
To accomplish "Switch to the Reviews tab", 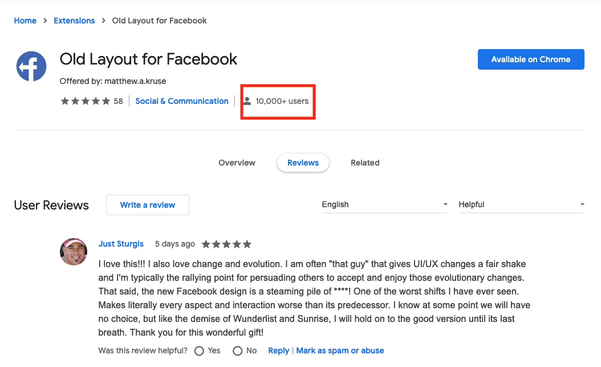I will tap(303, 163).
